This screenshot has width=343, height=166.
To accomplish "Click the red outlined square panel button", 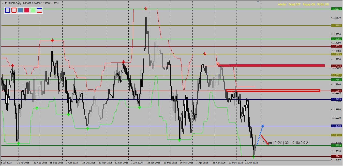I will (14, 10).
